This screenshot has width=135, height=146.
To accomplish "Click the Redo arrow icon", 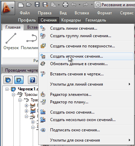I will tap(86, 5).
